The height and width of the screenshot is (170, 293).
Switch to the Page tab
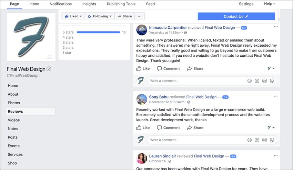pyautogui.click(x=14, y=4)
